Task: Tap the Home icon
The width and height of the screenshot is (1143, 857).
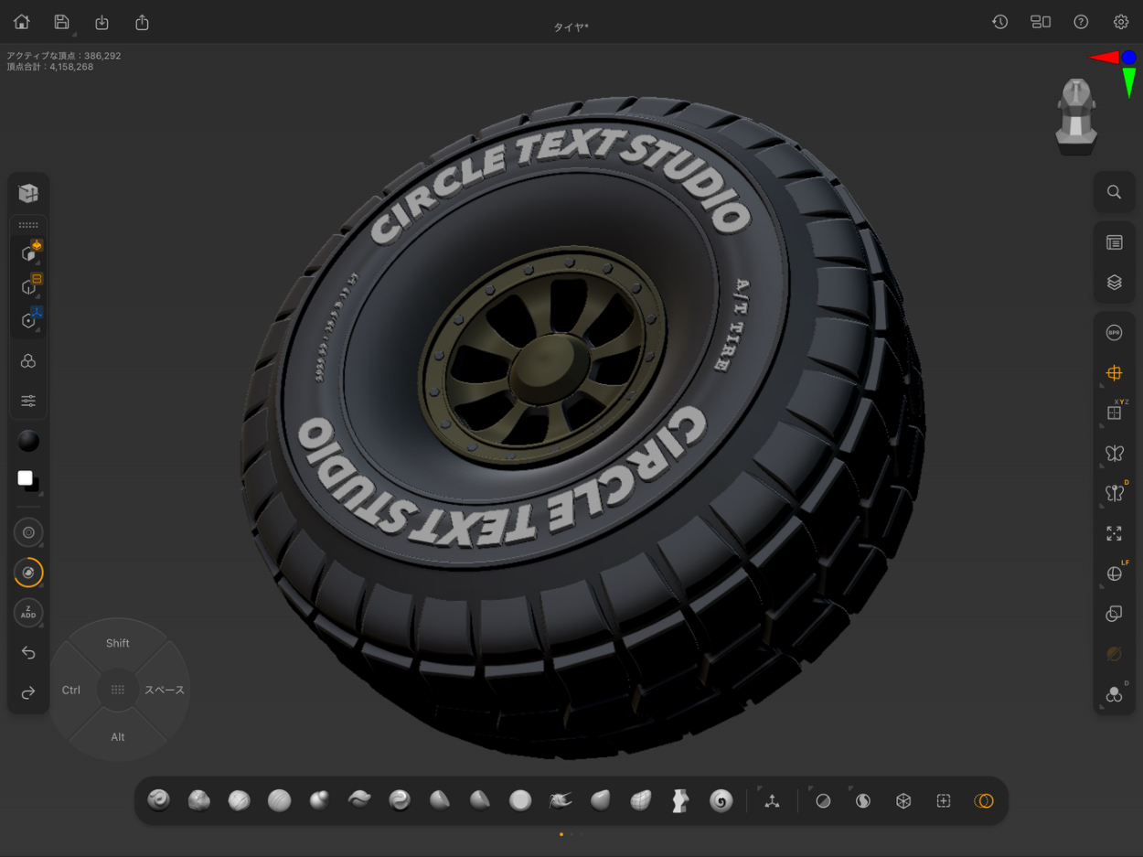Action: point(22,22)
